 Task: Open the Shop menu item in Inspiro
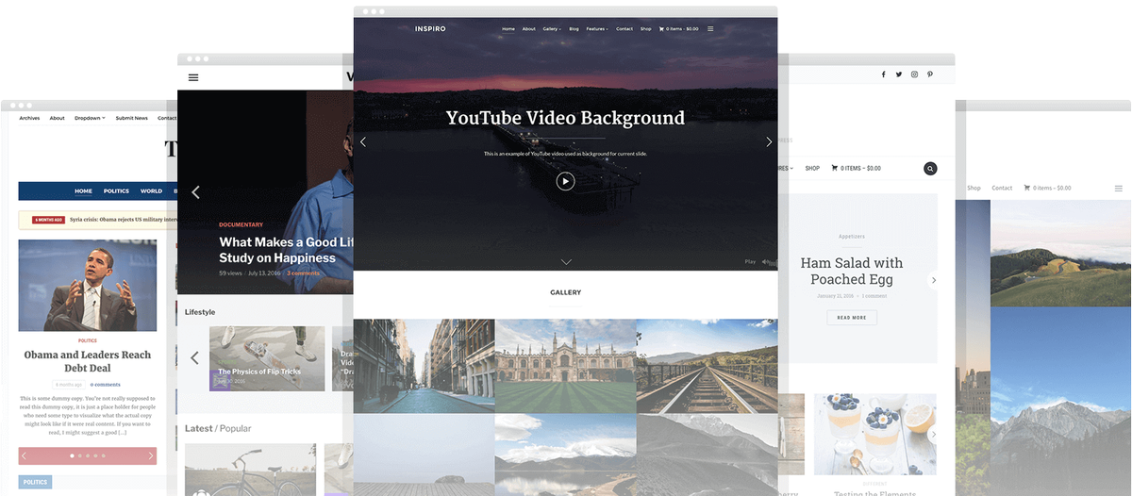click(x=646, y=28)
